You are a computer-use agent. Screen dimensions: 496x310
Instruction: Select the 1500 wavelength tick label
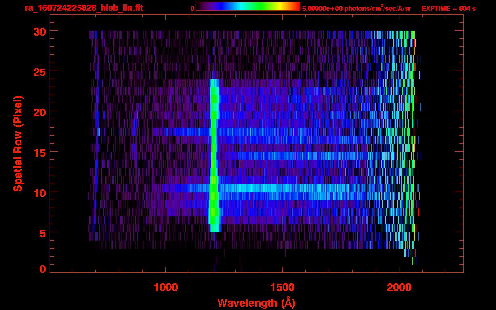282,287
